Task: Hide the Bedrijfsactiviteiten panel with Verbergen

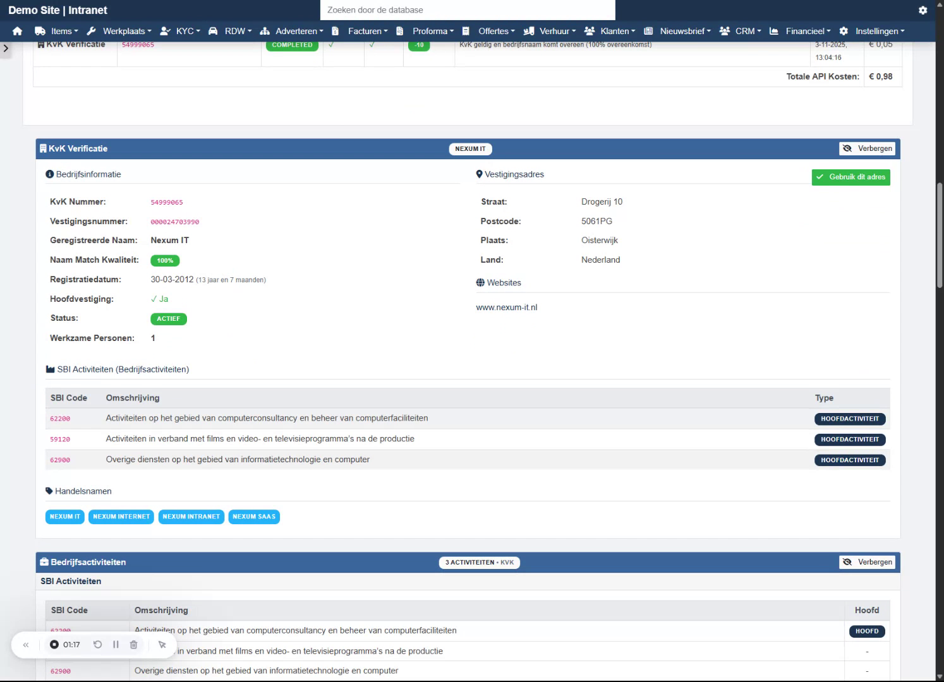Action: pos(867,562)
